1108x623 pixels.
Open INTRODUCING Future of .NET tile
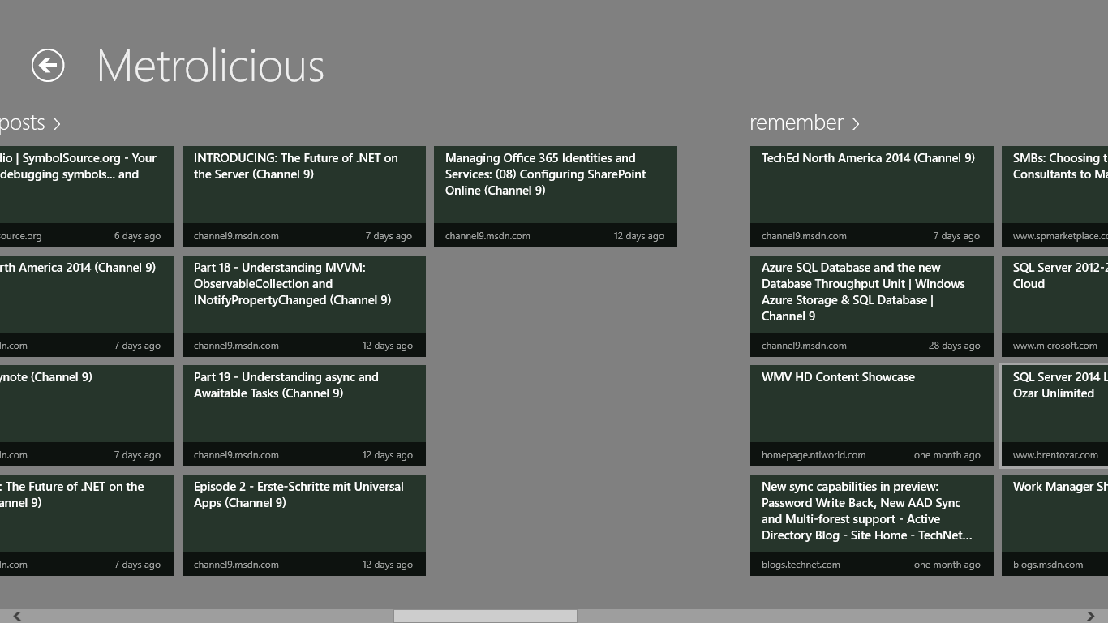[304, 196]
